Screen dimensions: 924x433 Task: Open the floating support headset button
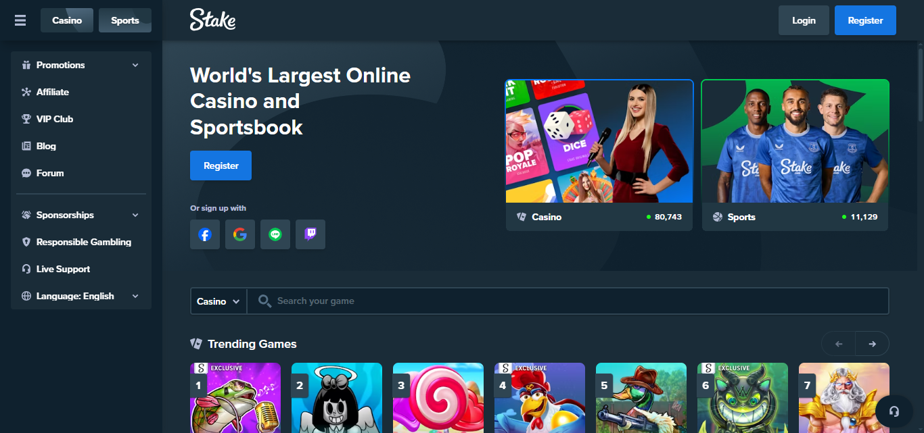894,411
